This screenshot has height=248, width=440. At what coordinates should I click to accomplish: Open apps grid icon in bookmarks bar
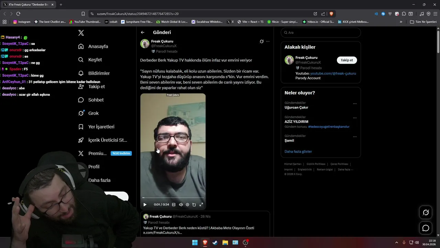coord(4,22)
